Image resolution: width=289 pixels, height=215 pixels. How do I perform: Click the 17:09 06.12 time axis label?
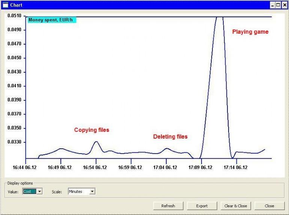point(200,167)
